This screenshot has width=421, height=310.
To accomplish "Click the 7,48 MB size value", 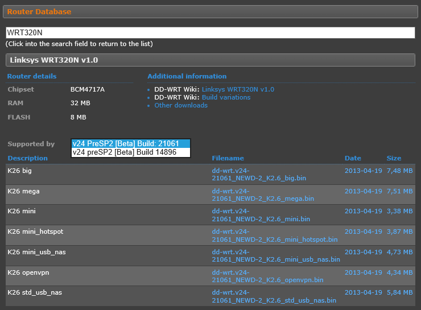I will point(399,171).
